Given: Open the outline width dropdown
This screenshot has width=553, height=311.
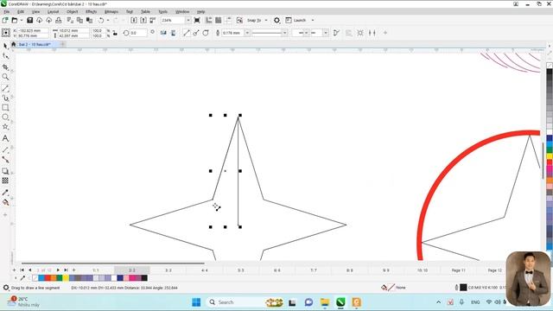Looking at the screenshot, I should 247,33.
